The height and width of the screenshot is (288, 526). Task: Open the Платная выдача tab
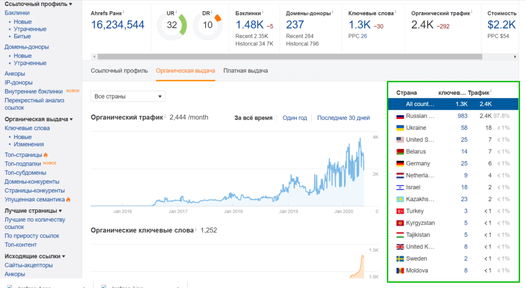point(246,71)
